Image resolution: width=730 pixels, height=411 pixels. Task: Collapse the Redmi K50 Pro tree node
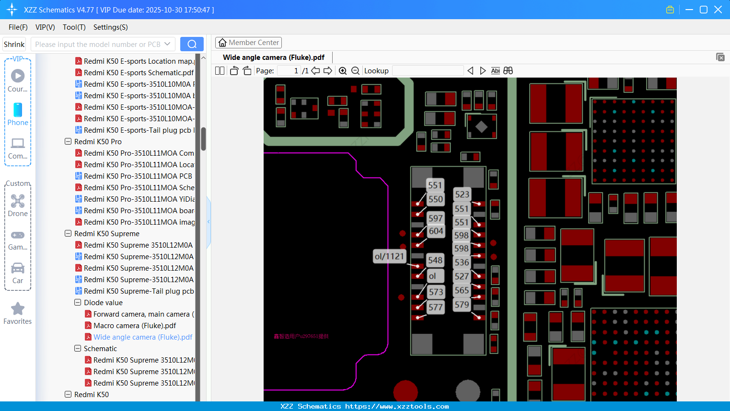pyautogui.click(x=68, y=142)
